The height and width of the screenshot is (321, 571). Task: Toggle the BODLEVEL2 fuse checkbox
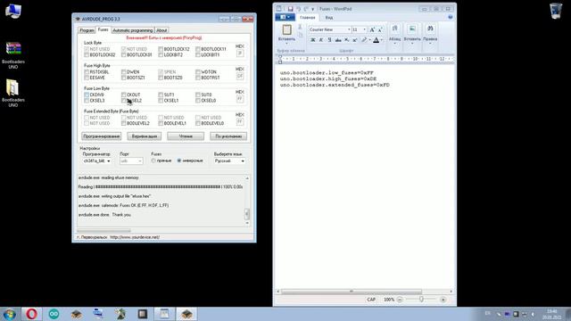[x=123, y=123]
